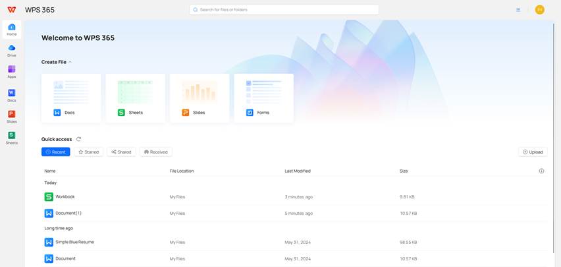Refresh the Quick access list

click(x=79, y=139)
